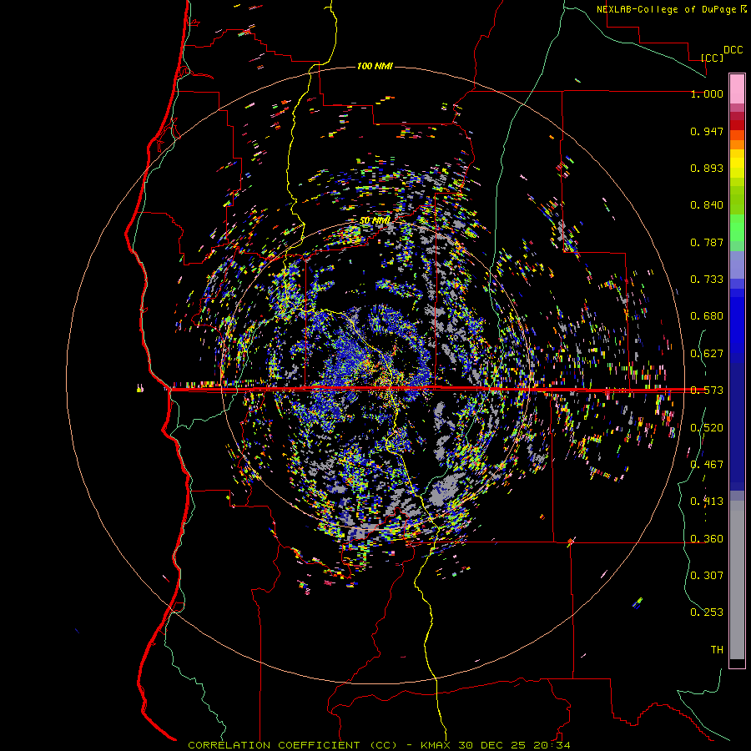Click the 0.680 scale value
Viewport: 751px width, 751px height.
(x=707, y=316)
